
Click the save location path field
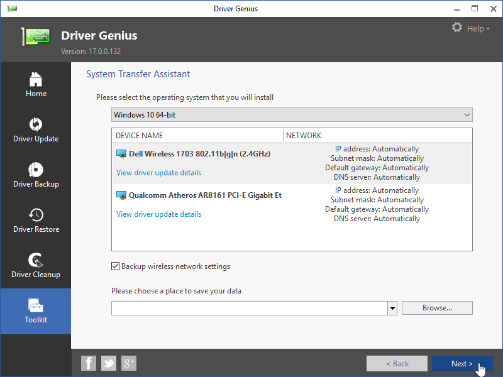click(250, 308)
